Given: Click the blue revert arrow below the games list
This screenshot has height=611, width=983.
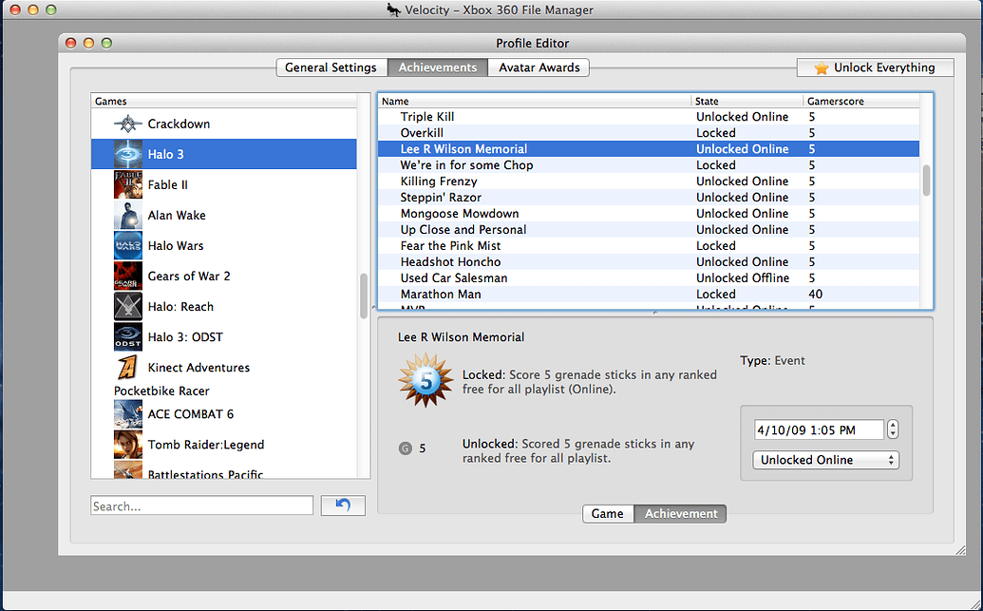Looking at the screenshot, I should point(343,505).
